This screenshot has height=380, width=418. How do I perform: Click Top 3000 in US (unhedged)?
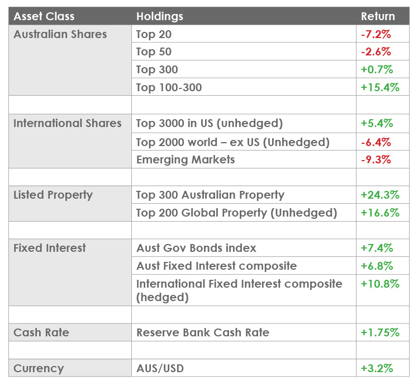coord(210,123)
